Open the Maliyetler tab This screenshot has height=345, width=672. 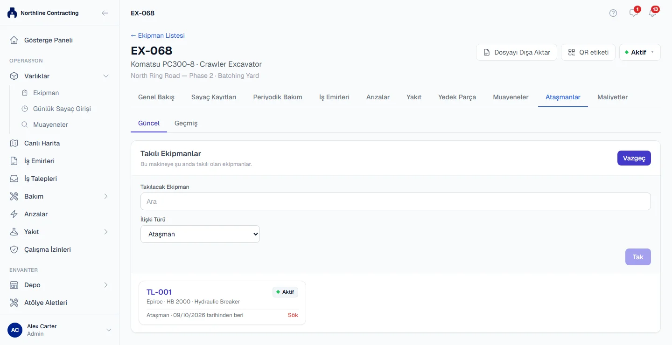(x=612, y=97)
